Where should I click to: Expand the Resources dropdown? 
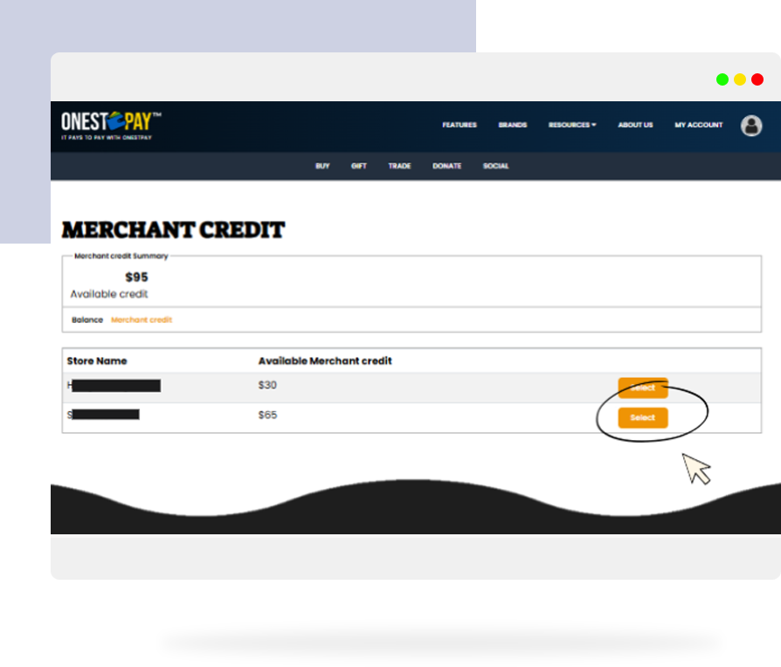(x=572, y=125)
